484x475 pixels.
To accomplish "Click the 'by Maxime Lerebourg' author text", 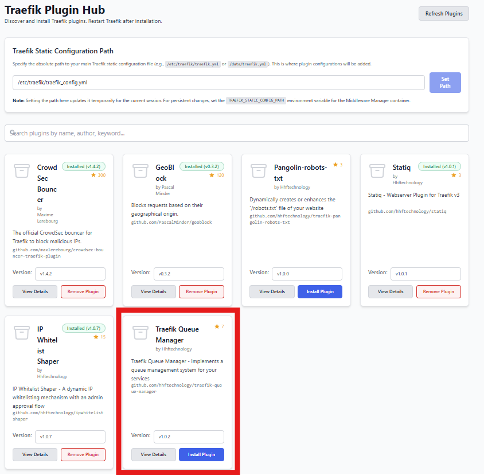I will click(x=47, y=215).
